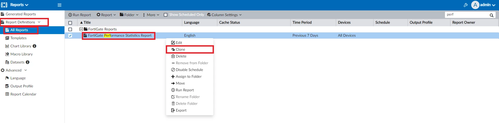Collapse the Advanced sidebar section

(x=26, y=70)
